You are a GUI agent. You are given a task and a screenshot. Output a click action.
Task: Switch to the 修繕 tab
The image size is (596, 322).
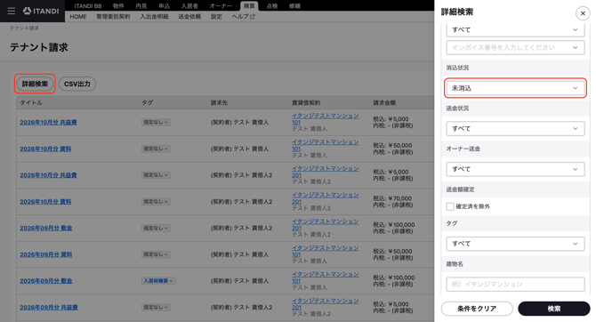pos(294,5)
